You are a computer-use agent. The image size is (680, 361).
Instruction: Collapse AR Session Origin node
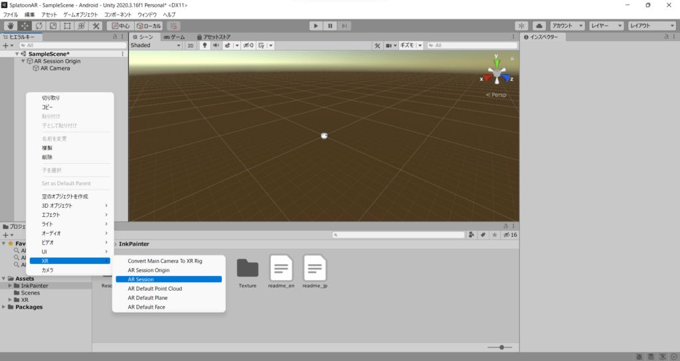[23, 62]
